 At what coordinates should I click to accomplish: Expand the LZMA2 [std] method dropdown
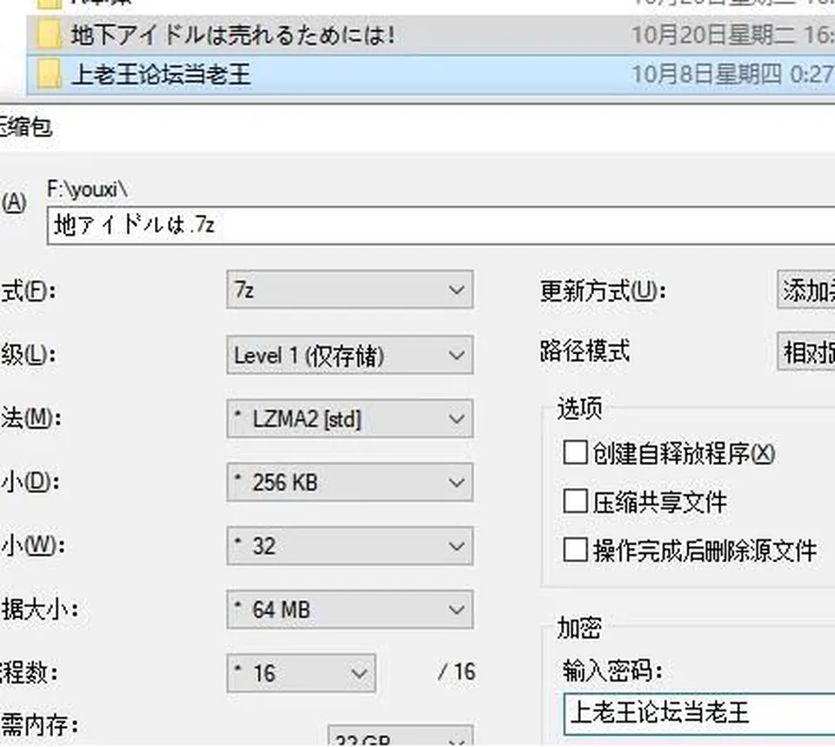tap(350, 418)
